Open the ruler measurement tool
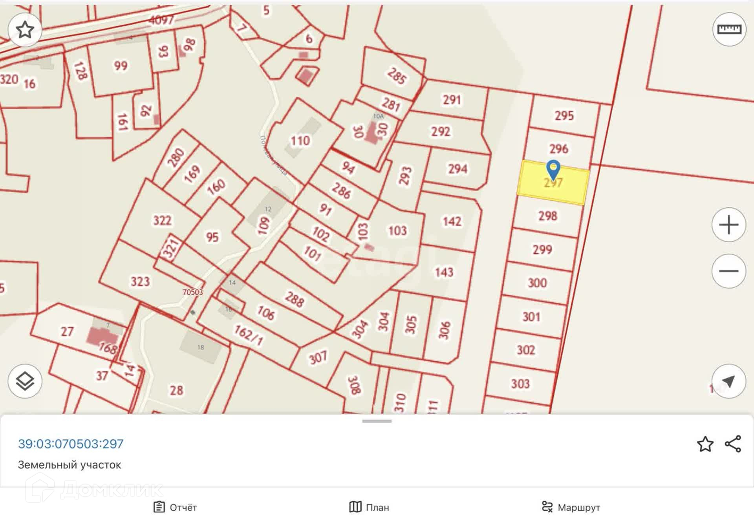Screen dimensions: 754x523 point(729,29)
